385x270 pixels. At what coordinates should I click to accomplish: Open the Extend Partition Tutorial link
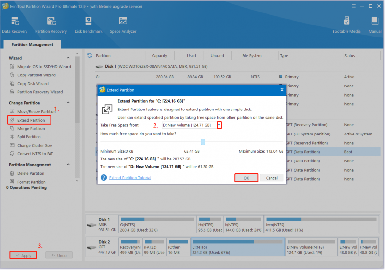tap(130, 178)
